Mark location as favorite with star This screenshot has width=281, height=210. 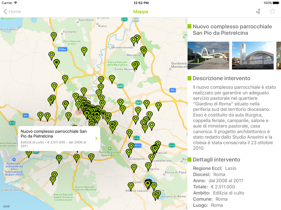pyautogui.click(x=272, y=11)
